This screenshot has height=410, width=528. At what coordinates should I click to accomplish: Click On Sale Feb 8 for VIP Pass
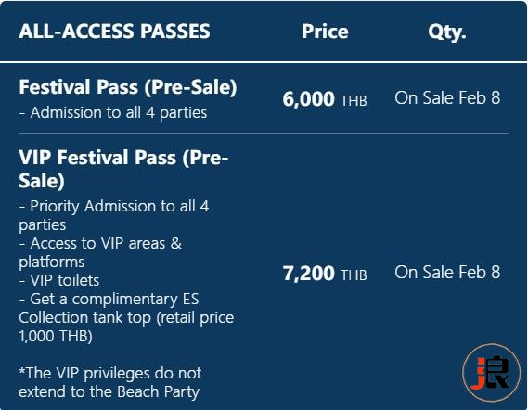click(x=447, y=272)
